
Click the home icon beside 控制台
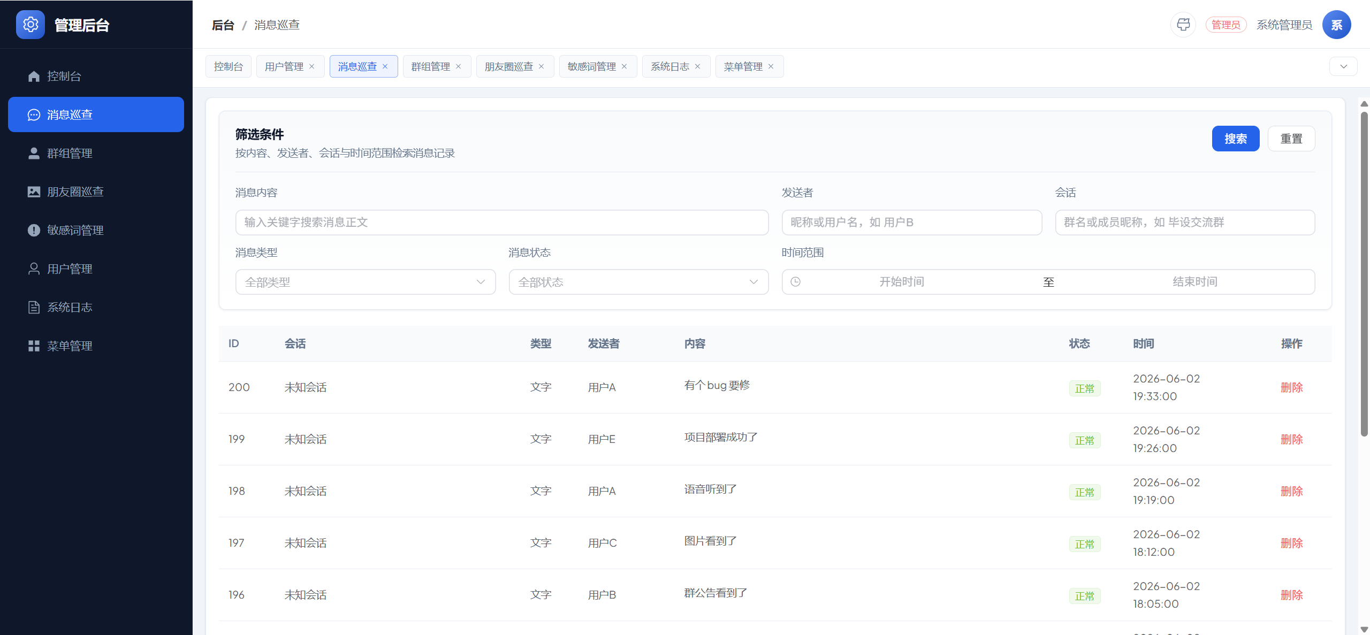coord(34,76)
